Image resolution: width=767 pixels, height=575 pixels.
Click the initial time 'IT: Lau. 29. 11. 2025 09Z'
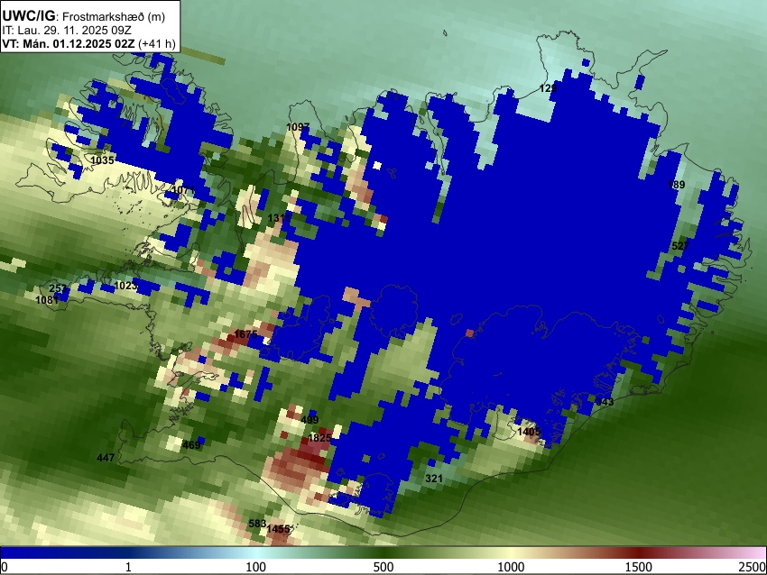(67, 31)
